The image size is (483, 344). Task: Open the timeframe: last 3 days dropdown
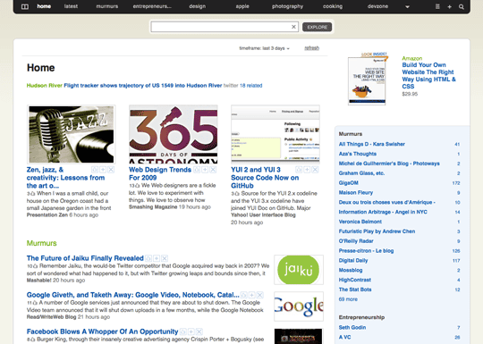point(264,48)
